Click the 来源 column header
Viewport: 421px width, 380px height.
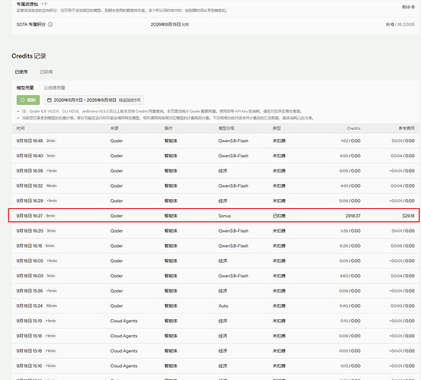[115, 128]
